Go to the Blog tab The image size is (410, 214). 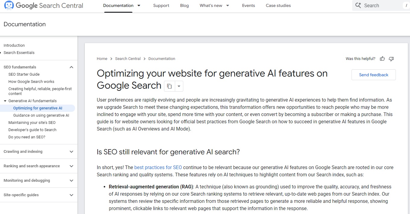click(x=184, y=5)
